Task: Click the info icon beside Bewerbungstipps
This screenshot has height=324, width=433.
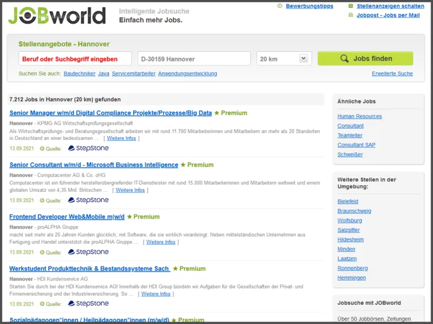Action: coord(280,6)
